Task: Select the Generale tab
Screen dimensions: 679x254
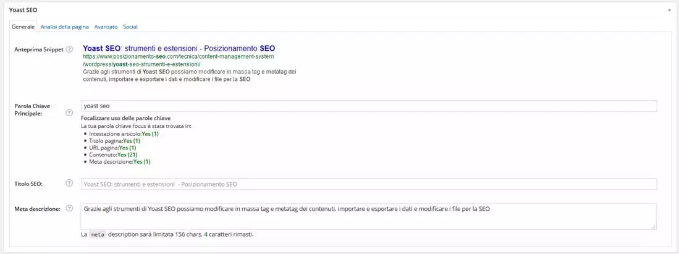Action: pos(23,27)
